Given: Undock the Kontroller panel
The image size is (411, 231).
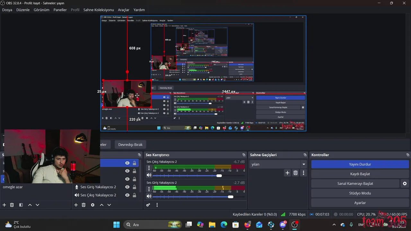Looking at the screenshot, I should click(407, 155).
